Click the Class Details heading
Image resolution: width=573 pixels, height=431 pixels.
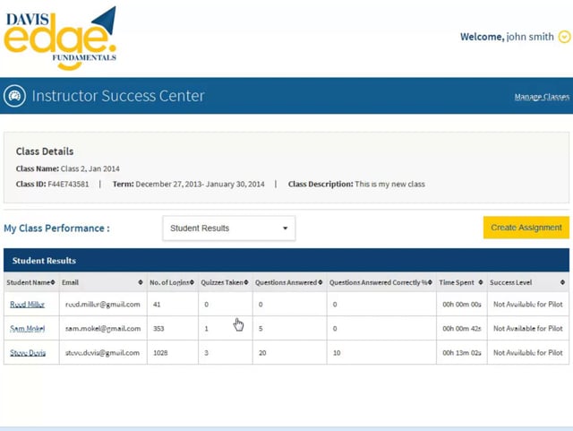[45, 151]
